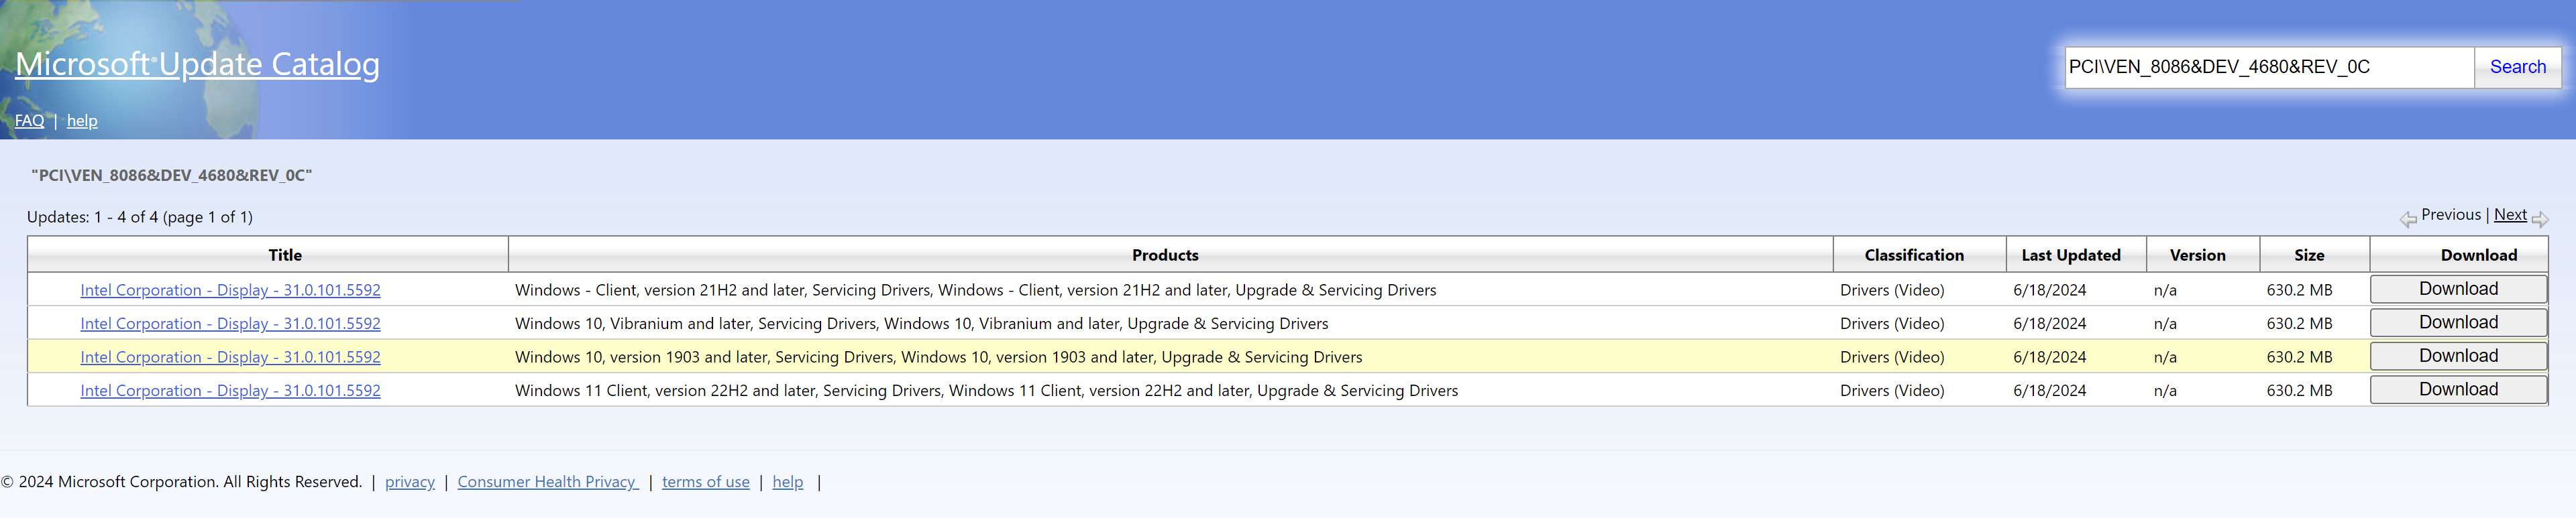The height and width of the screenshot is (518, 2576).
Task: Click the Windows Client 21H2 products text
Action: click(975, 290)
